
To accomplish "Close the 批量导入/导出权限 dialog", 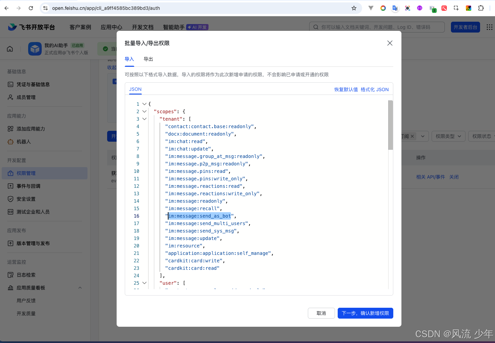I will point(390,43).
